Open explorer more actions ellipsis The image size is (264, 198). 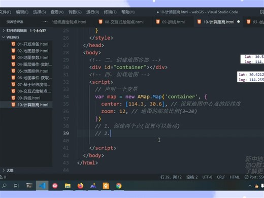click(x=45, y=22)
